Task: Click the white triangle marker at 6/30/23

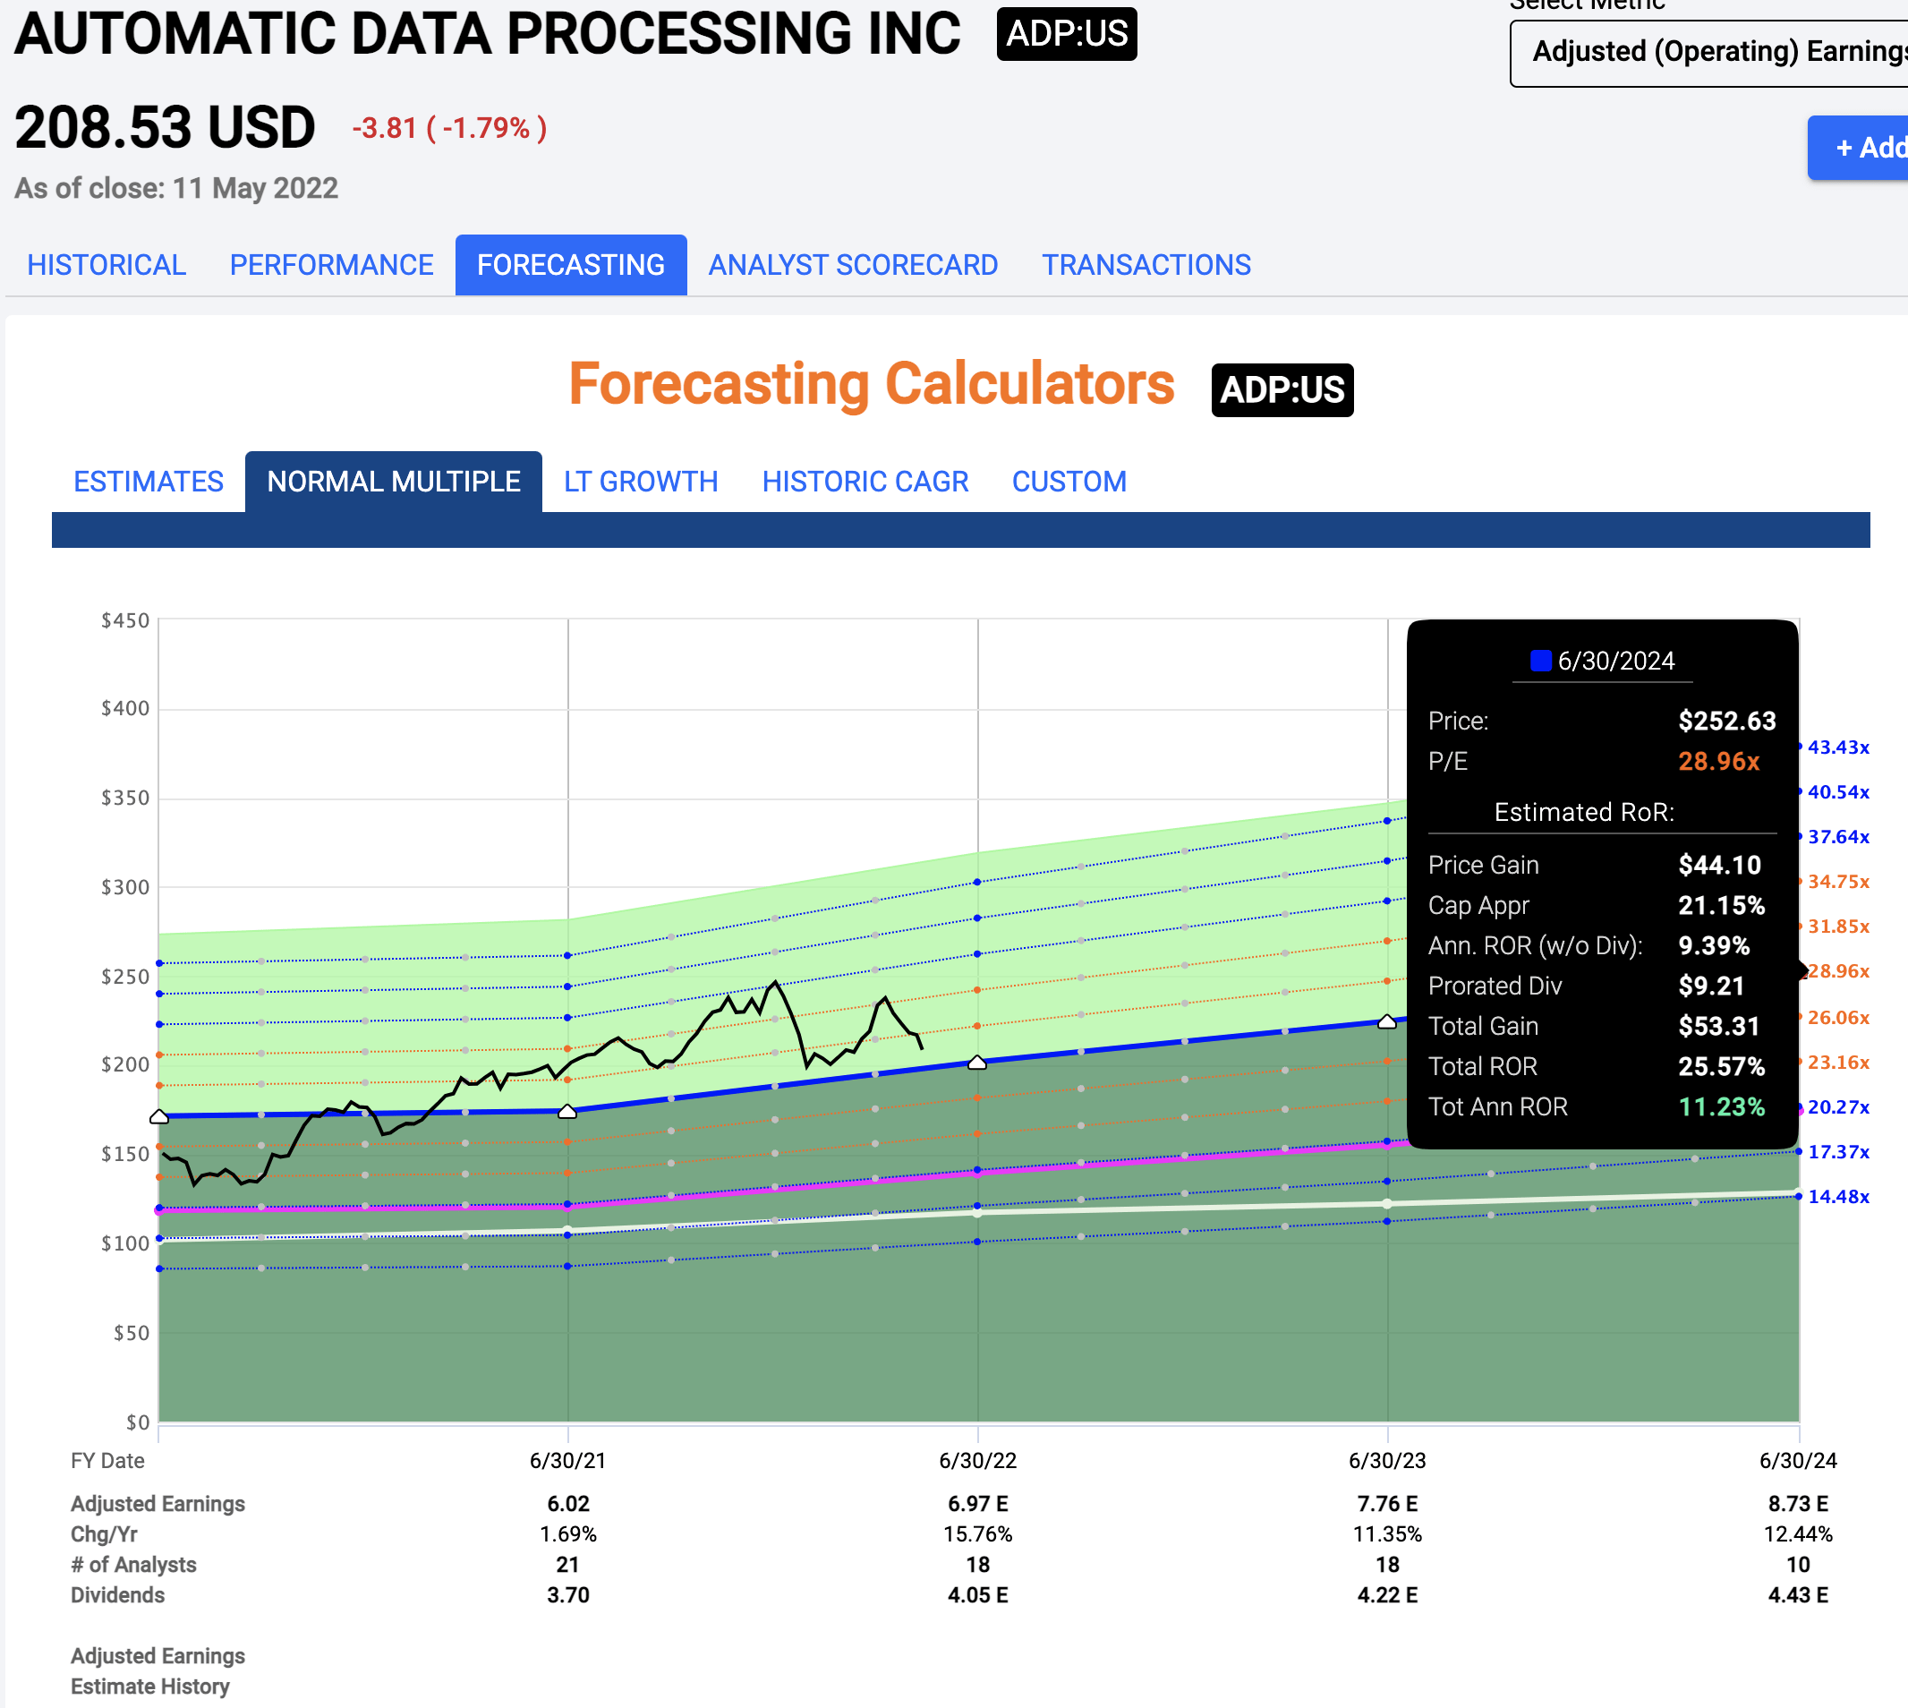Action: click(1387, 1022)
